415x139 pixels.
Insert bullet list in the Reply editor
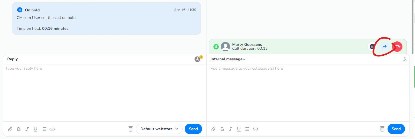pos(44,129)
